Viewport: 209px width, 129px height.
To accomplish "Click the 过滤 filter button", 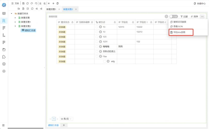I will [184, 17].
